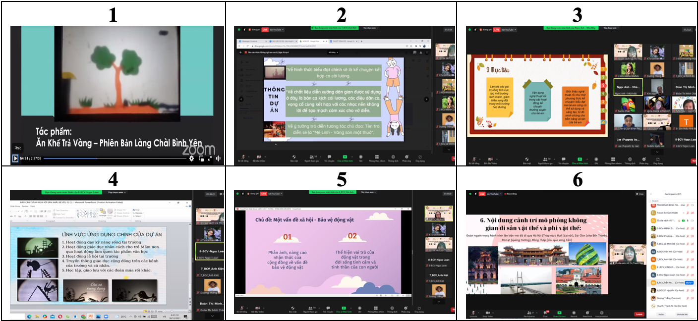This screenshot has width=698, height=321.
Task: Expand the thumbnail strip chevron in panel 4
Action: (212, 316)
